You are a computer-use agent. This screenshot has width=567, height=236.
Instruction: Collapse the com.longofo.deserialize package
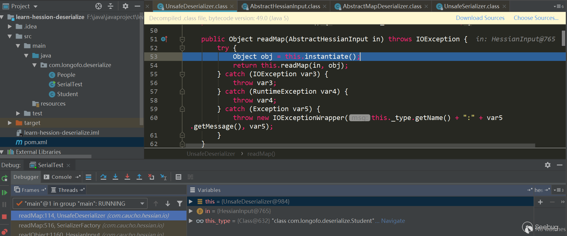click(35, 65)
